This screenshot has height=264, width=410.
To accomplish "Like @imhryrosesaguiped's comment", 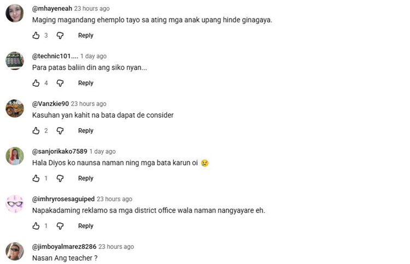I will 36,226.
